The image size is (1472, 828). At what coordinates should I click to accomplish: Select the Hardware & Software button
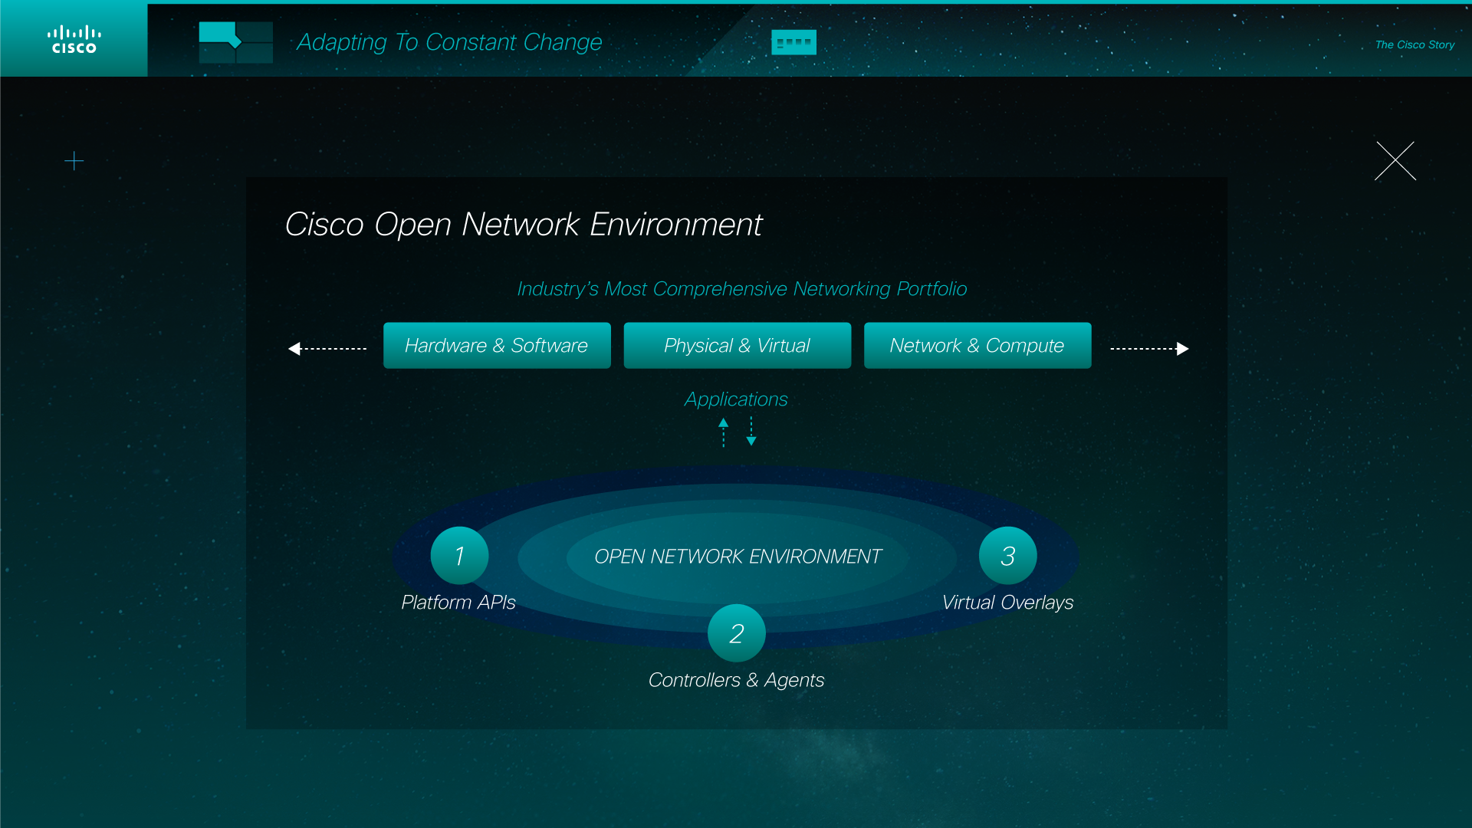click(497, 346)
